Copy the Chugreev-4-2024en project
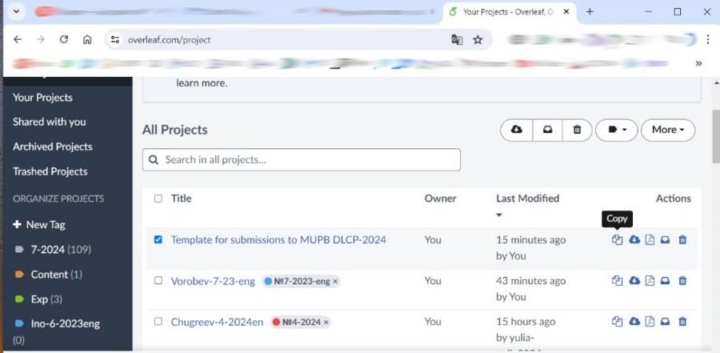The image size is (720, 353). tap(617, 322)
